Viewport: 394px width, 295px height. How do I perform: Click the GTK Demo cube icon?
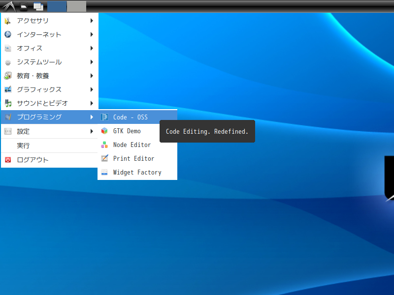[104, 131]
